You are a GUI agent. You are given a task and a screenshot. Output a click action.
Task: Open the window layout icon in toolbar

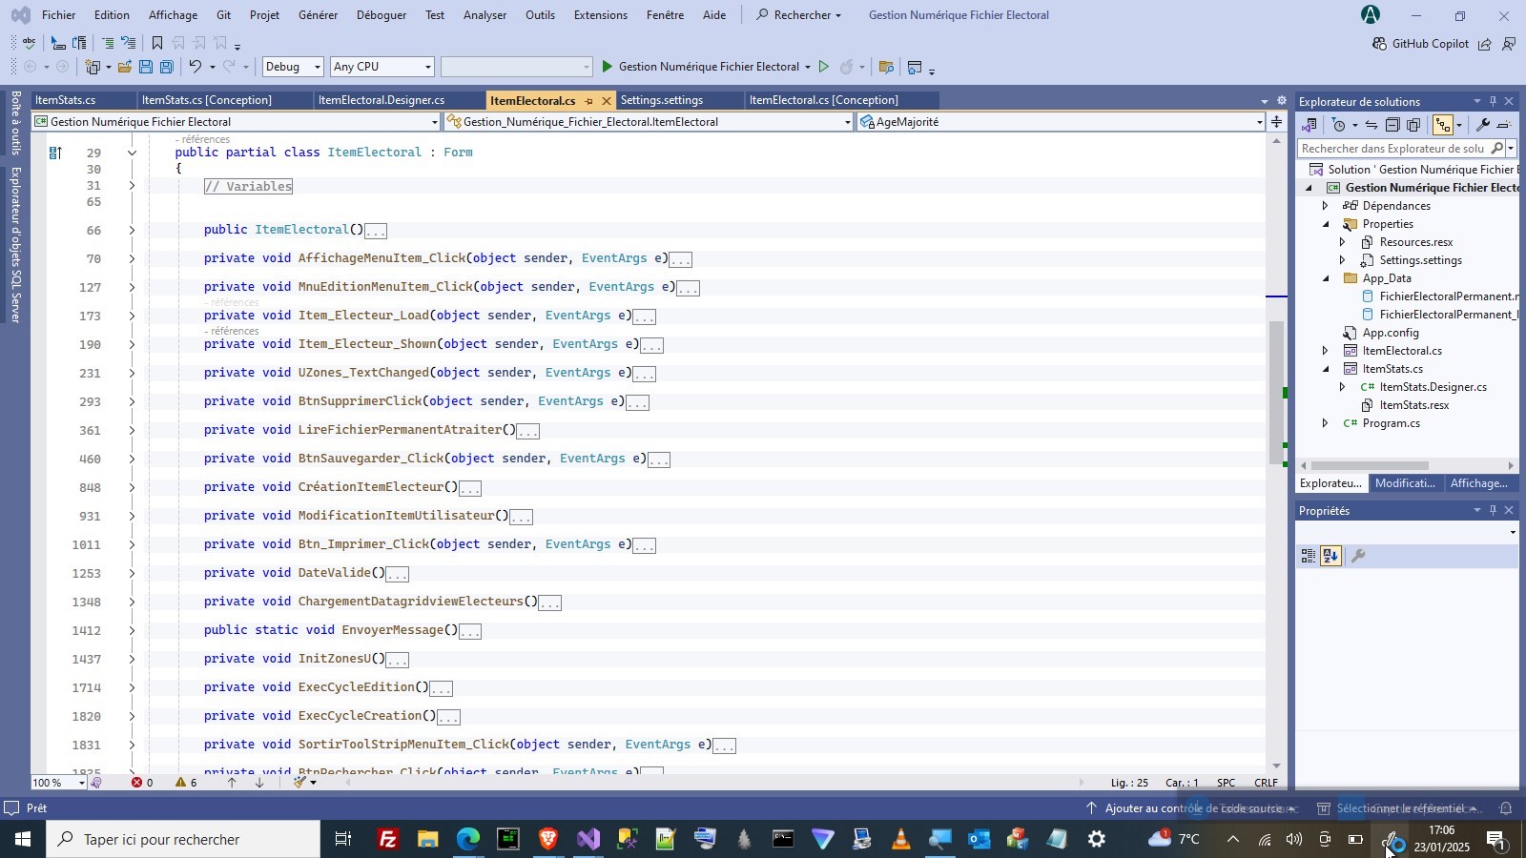click(x=915, y=67)
